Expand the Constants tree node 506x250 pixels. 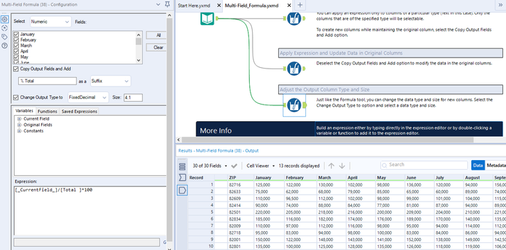19,131
